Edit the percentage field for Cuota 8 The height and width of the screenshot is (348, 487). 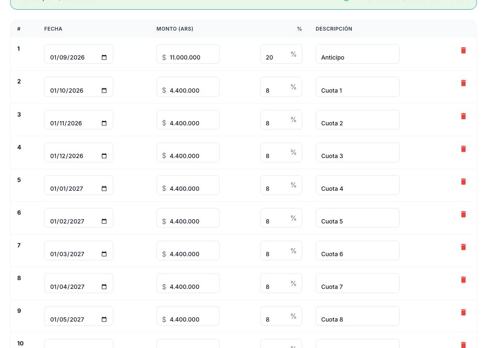coord(281,316)
